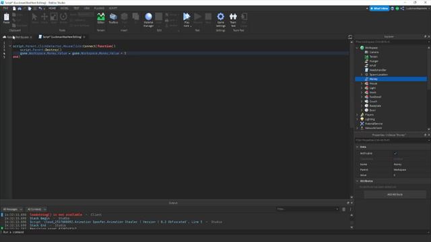Switch to the Home ribbon tab
Viewport: 431px width, 242px height.
(52, 8)
